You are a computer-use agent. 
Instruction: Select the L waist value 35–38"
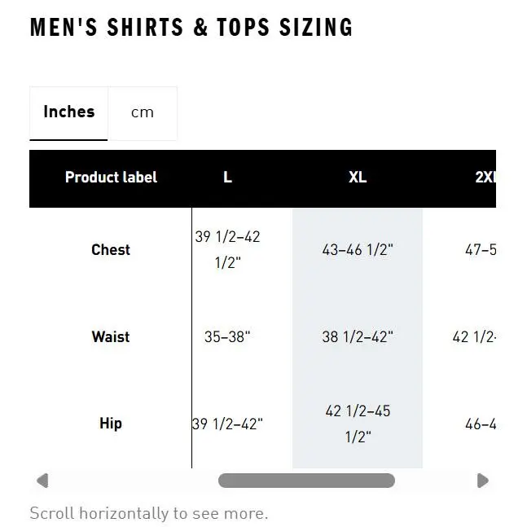tap(227, 336)
